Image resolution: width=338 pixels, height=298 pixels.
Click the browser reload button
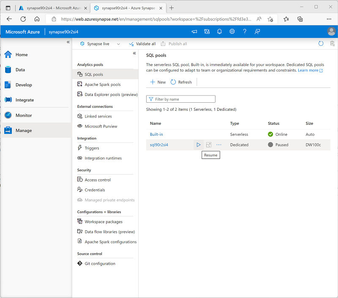click(x=23, y=19)
